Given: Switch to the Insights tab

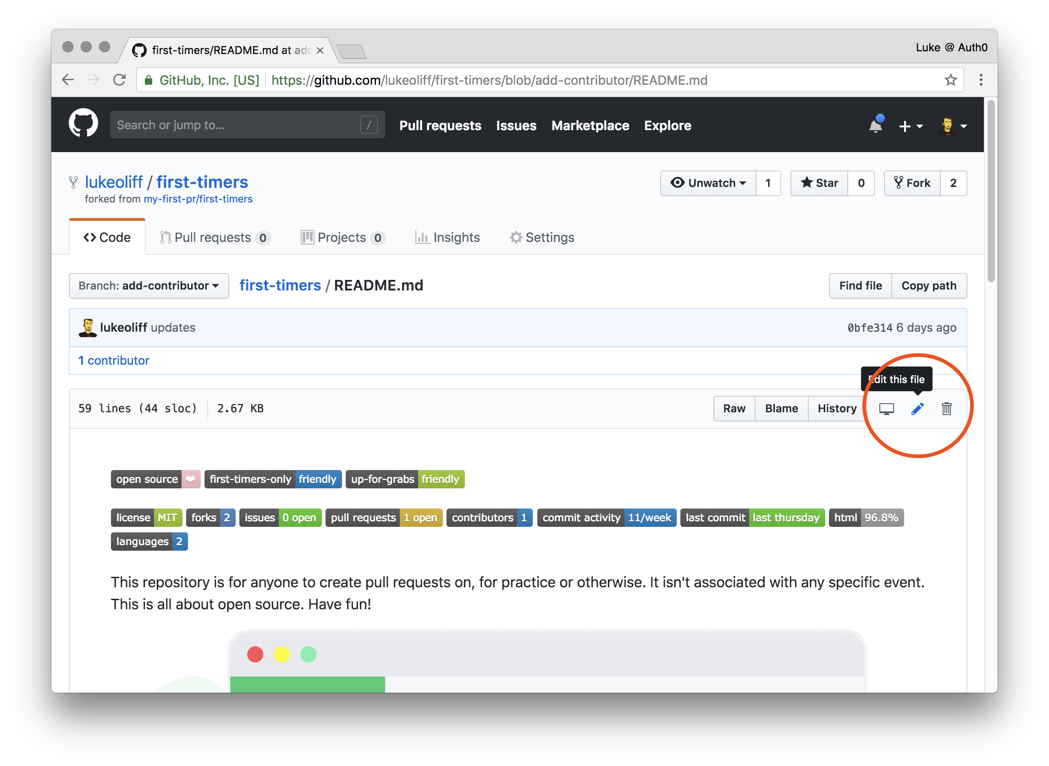Looking at the screenshot, I should [447, 237].
